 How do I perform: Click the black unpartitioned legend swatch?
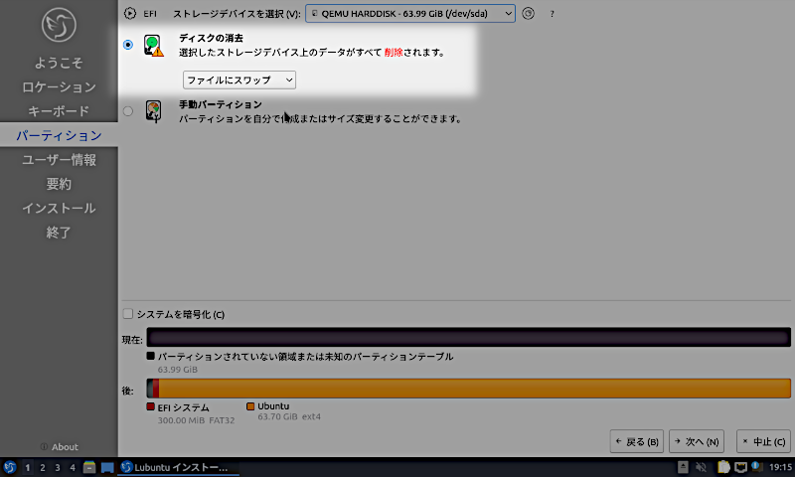point(151,356)
